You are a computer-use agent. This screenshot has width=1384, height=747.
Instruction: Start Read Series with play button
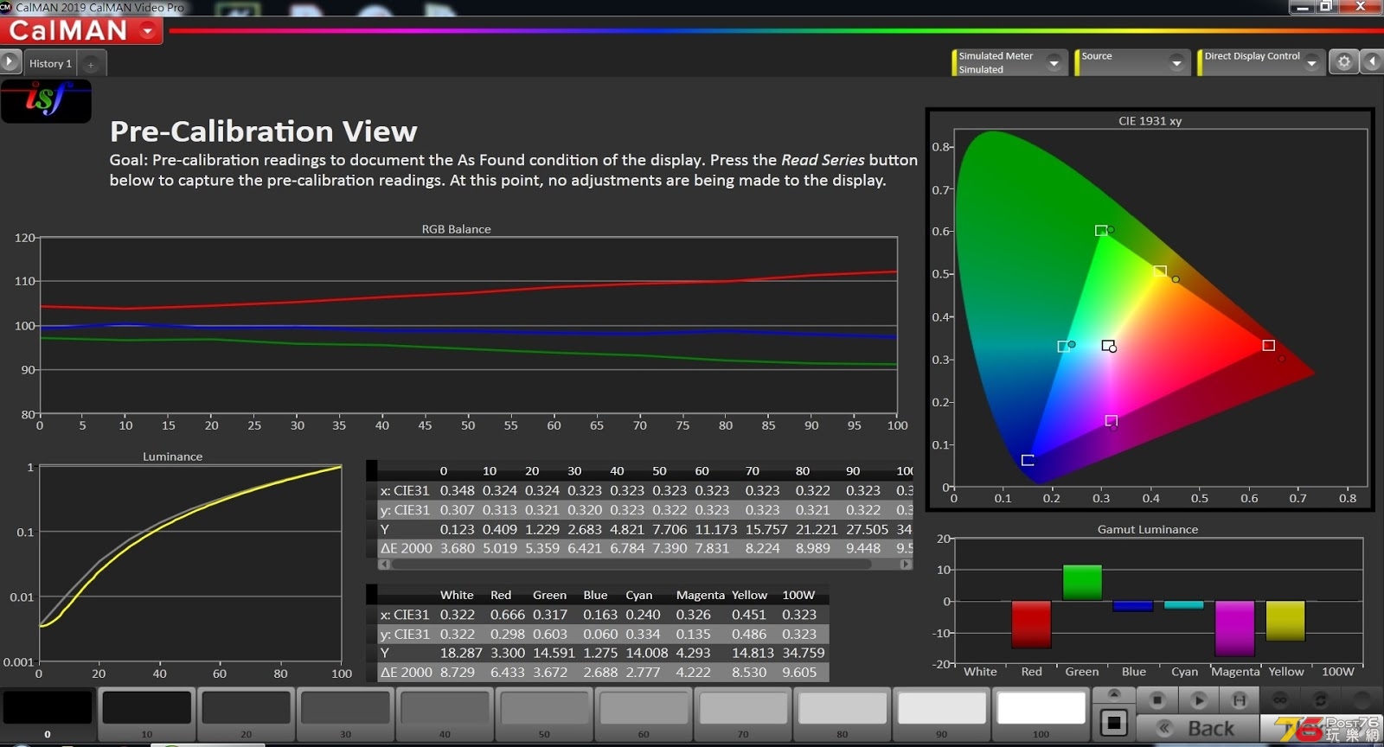(x=1198, y=699)
